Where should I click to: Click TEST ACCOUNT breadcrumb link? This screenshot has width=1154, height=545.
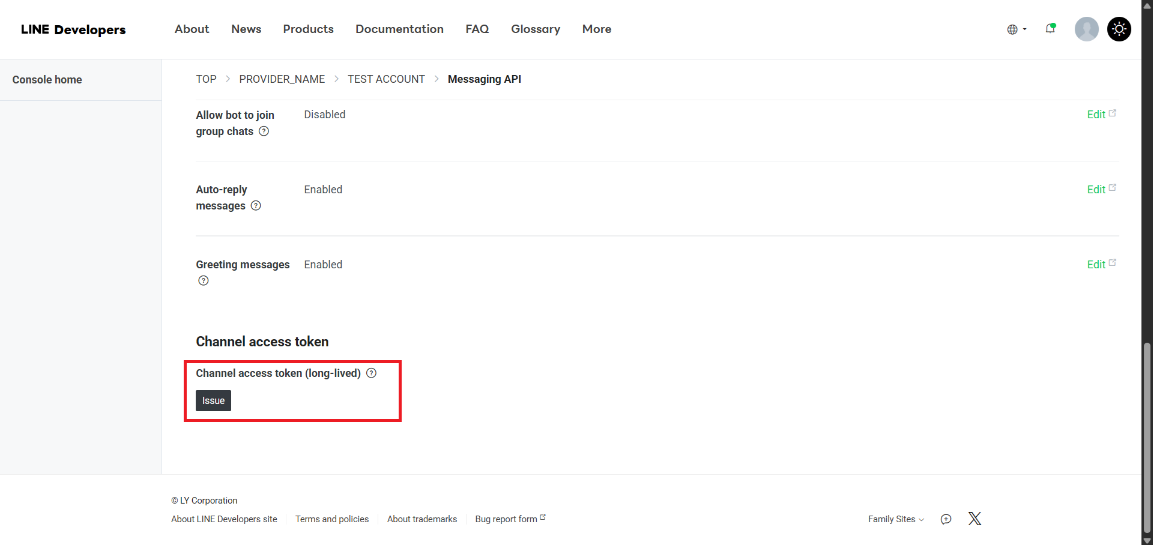coord(386,79)
